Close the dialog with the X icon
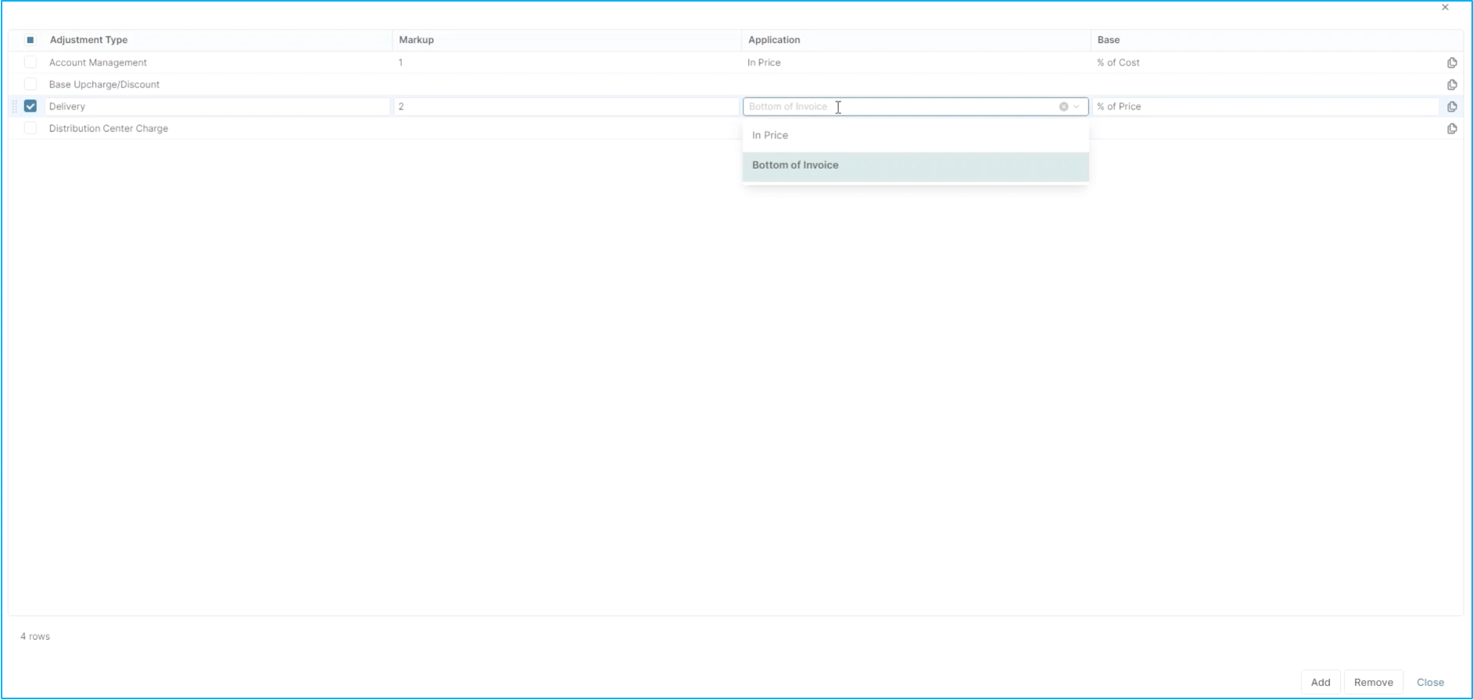This screenshot has height=700, width=1473. coord(1445,7)
